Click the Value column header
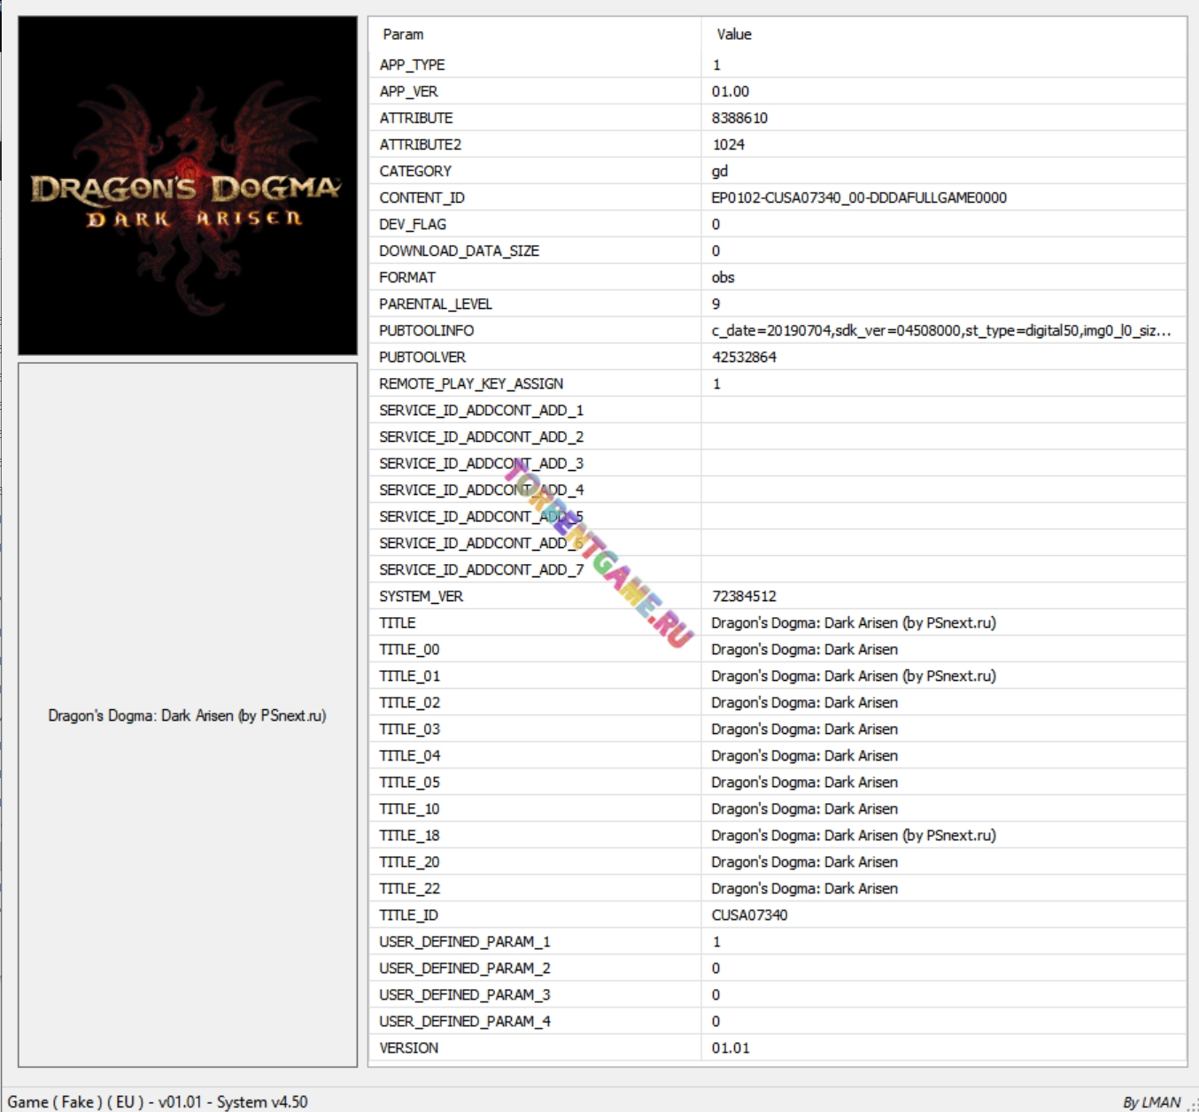Viewport: 1199px width, 1112px height. click(x=734, y=35)
